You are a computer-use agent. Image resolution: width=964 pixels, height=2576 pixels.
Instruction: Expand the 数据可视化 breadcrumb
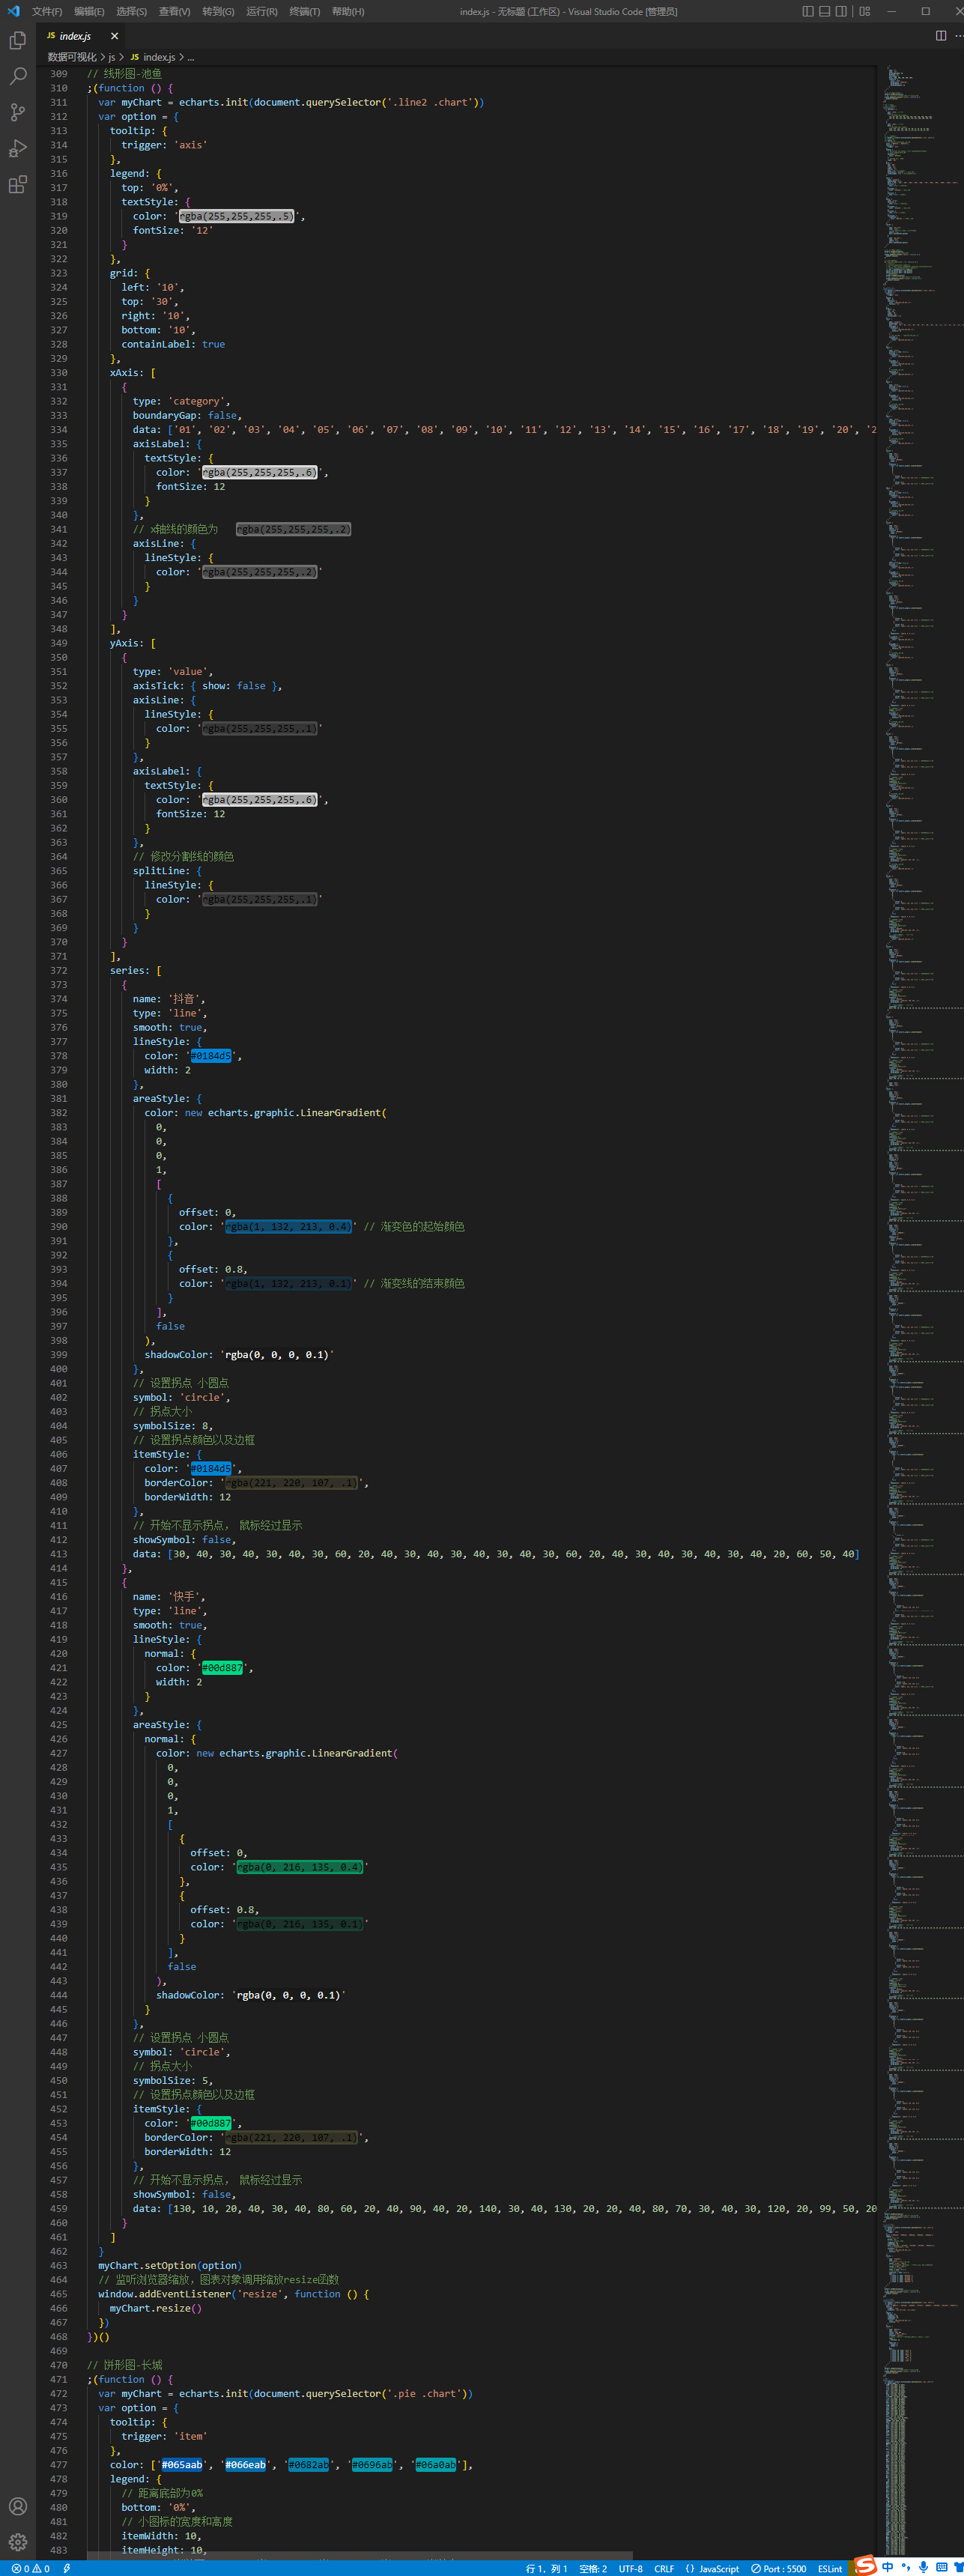point(72,57)
